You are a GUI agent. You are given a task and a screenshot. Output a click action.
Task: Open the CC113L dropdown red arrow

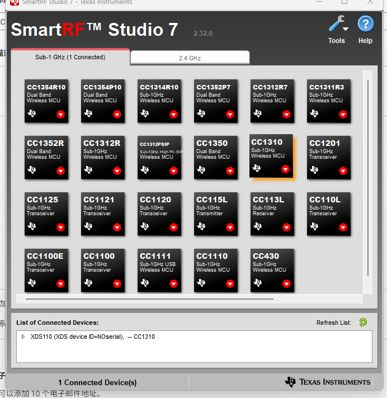click(286, 227)
